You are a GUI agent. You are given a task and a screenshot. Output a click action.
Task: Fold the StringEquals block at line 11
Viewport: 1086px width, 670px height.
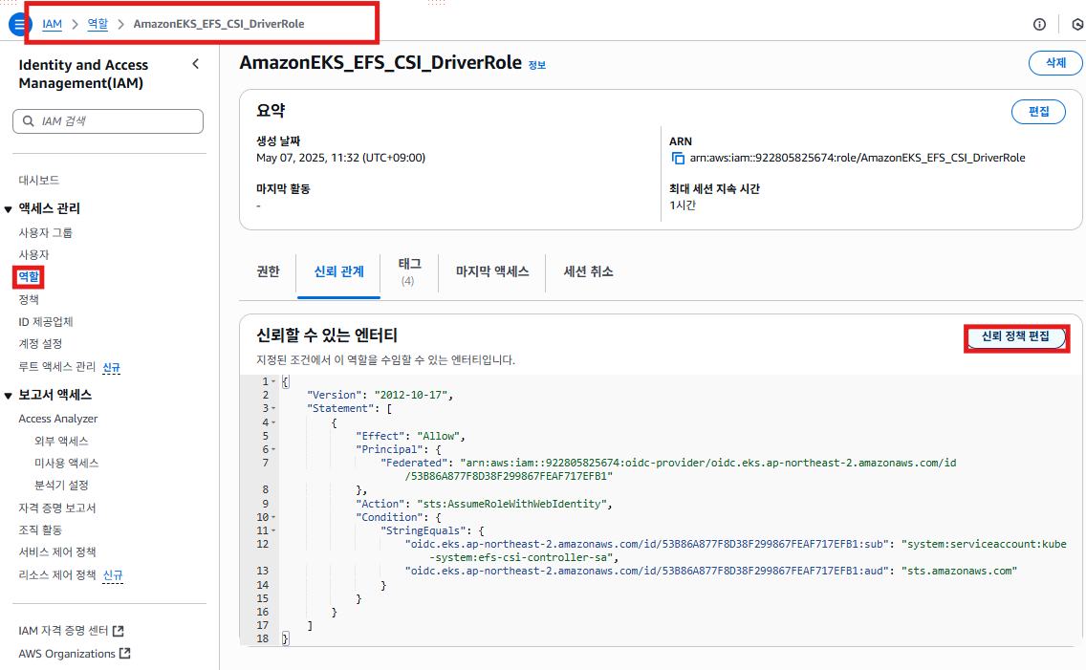coord(273,530)
